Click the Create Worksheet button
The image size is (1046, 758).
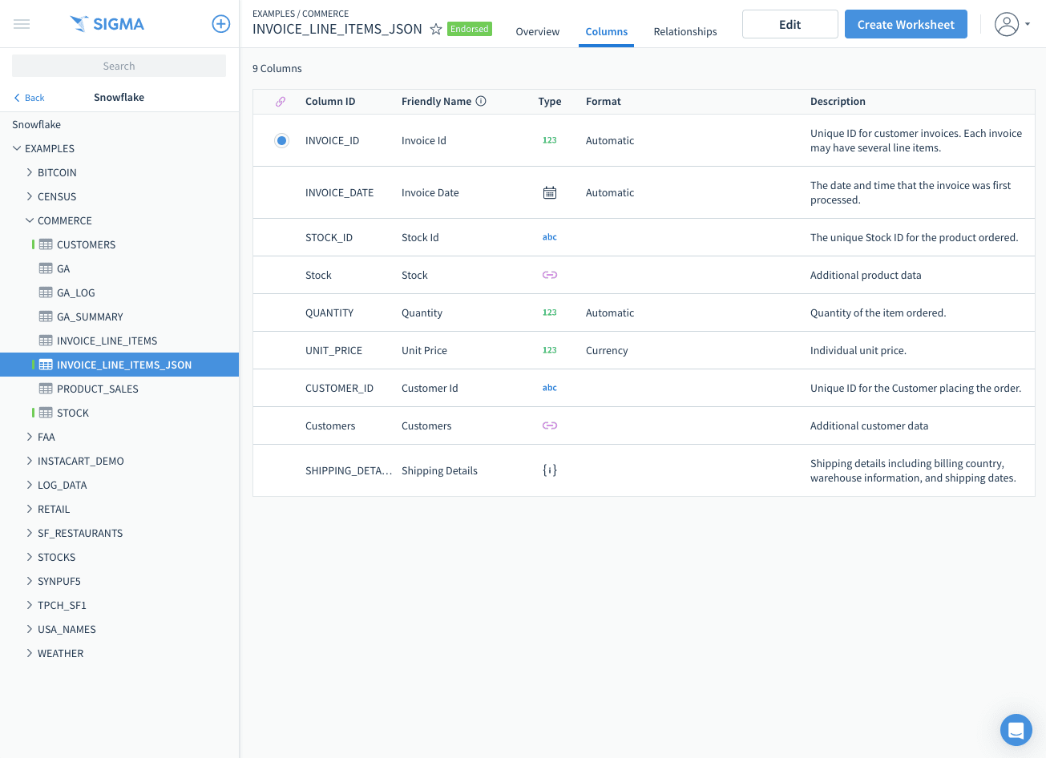click(905, 24)
